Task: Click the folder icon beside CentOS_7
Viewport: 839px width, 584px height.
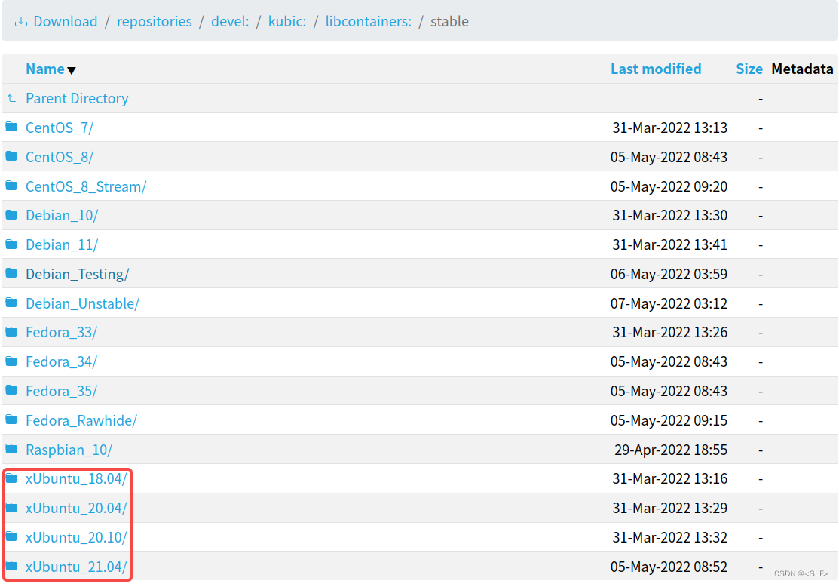Action: point(11,127)
